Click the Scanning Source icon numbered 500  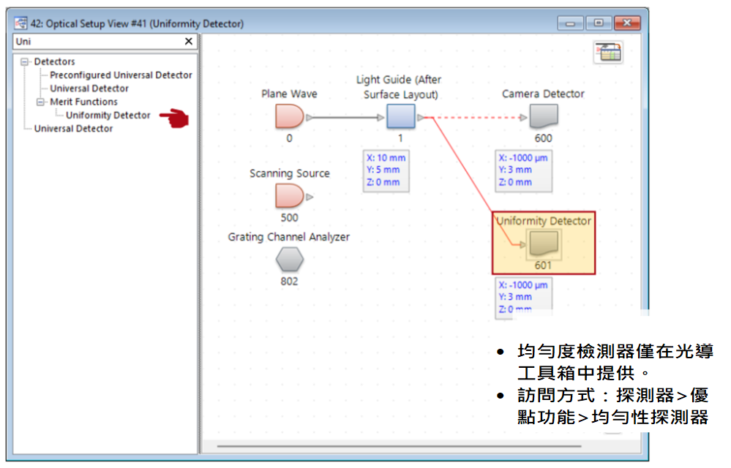[x=290, y=195]
